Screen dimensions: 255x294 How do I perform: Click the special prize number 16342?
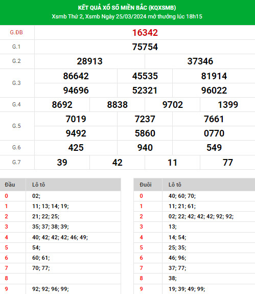pyautogui.click(x=145, y=33)
